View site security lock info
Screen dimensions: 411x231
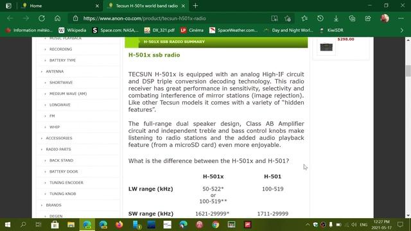coord(76,19)
